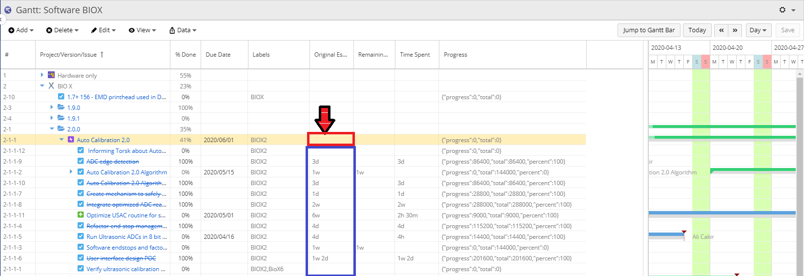Click the 1.9.1 version folder icon
804x276 pixels.
click(x=61, y=118)
